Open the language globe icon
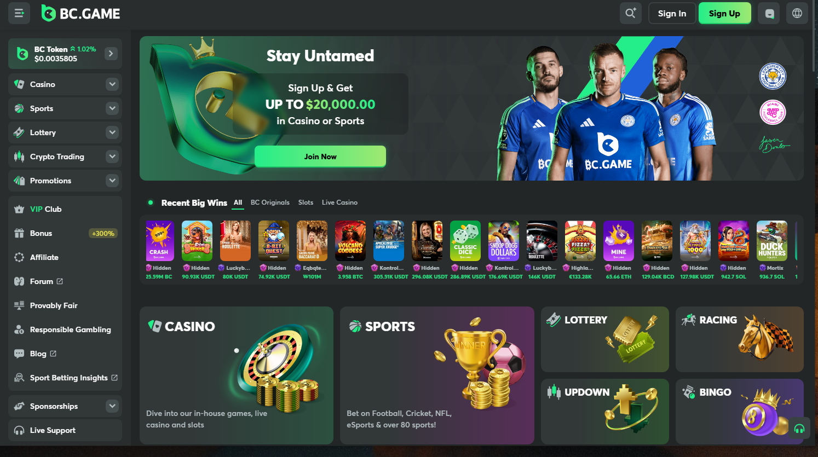The image size is (818, 457). [797, 13]
